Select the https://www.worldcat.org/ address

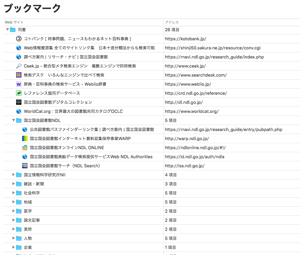[x=192, y=111]
